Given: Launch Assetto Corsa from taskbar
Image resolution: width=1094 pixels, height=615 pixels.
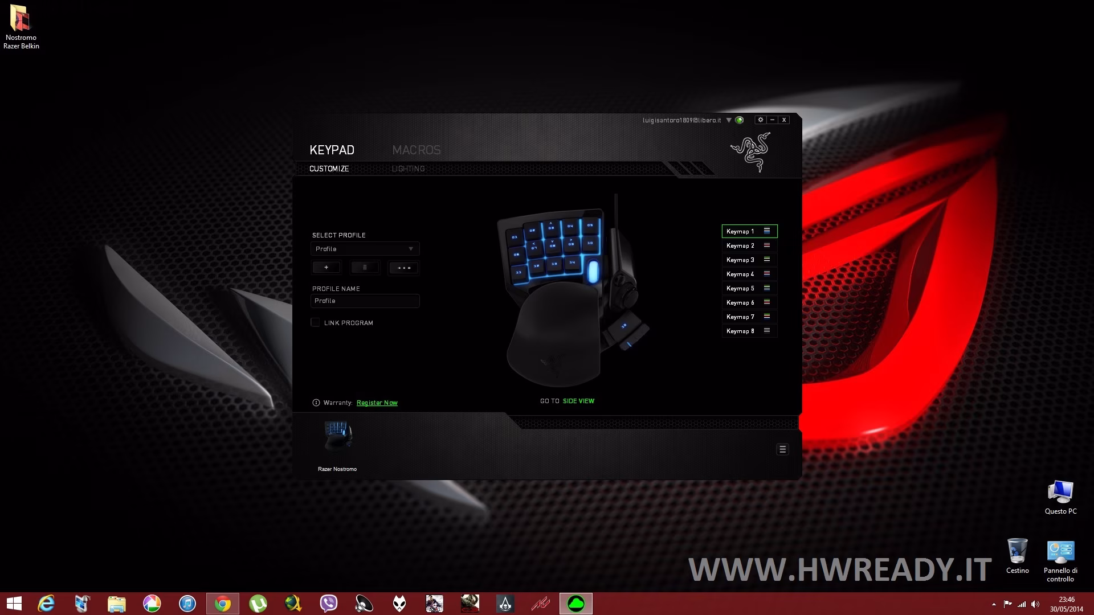Looking at the screenshot, I should [541, 604].
